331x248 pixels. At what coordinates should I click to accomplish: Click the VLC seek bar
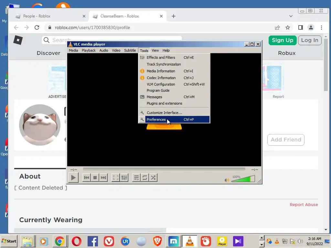[x=164, y=169]
